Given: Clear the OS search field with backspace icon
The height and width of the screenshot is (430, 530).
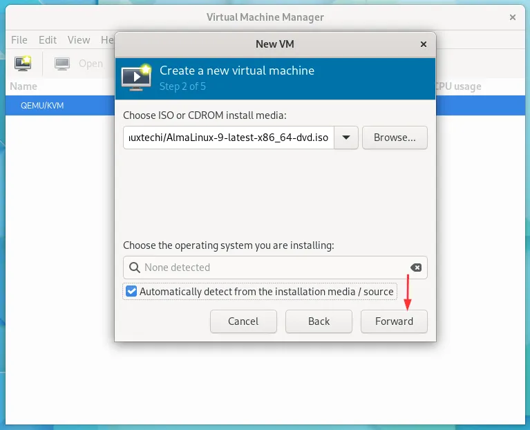Looking at the screenshot, I should coord(416,268).
